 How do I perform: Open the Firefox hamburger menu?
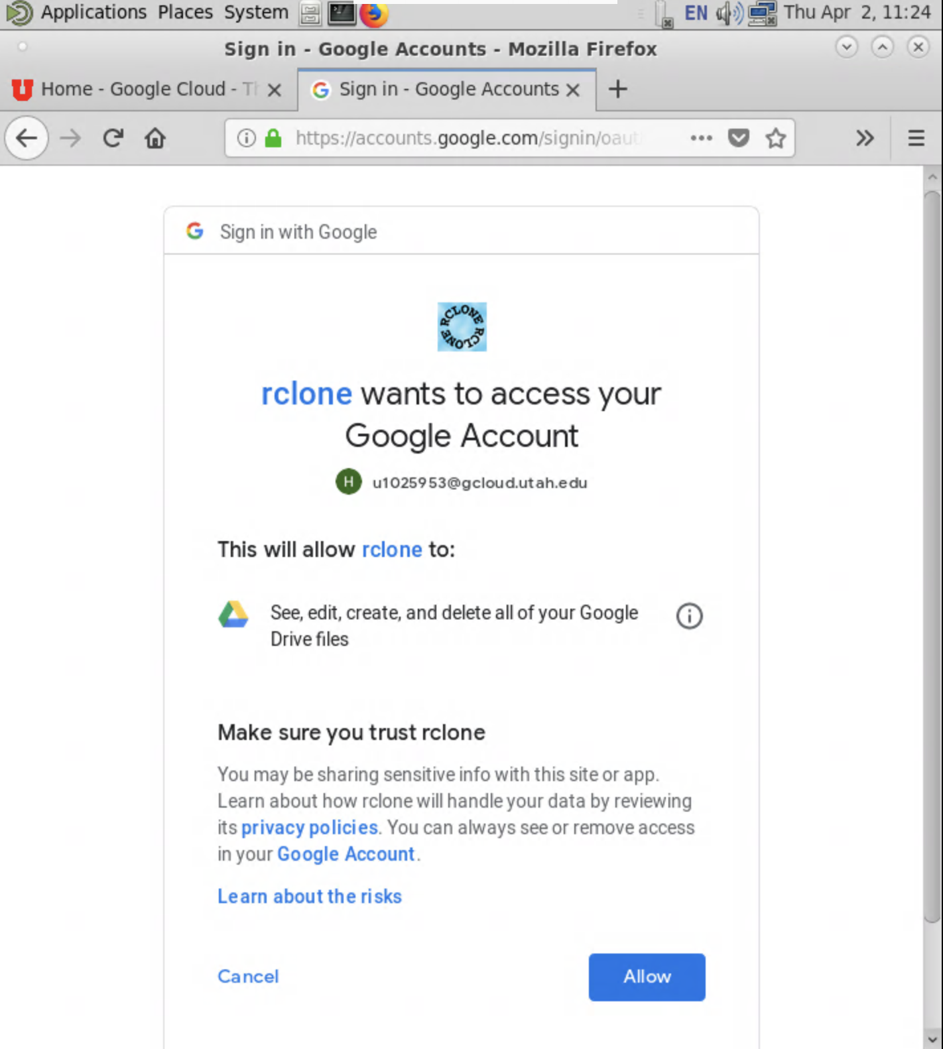point(916,138)
